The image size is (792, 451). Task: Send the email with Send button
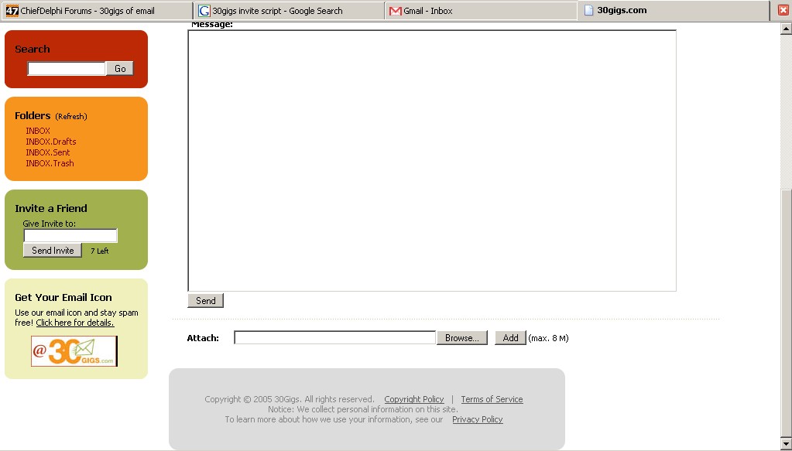pos(206,301)
